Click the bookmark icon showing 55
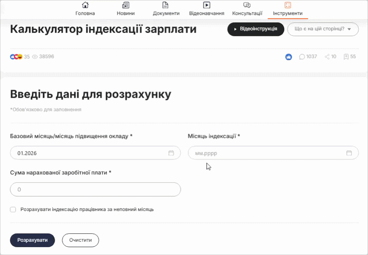 pos(346,57)
